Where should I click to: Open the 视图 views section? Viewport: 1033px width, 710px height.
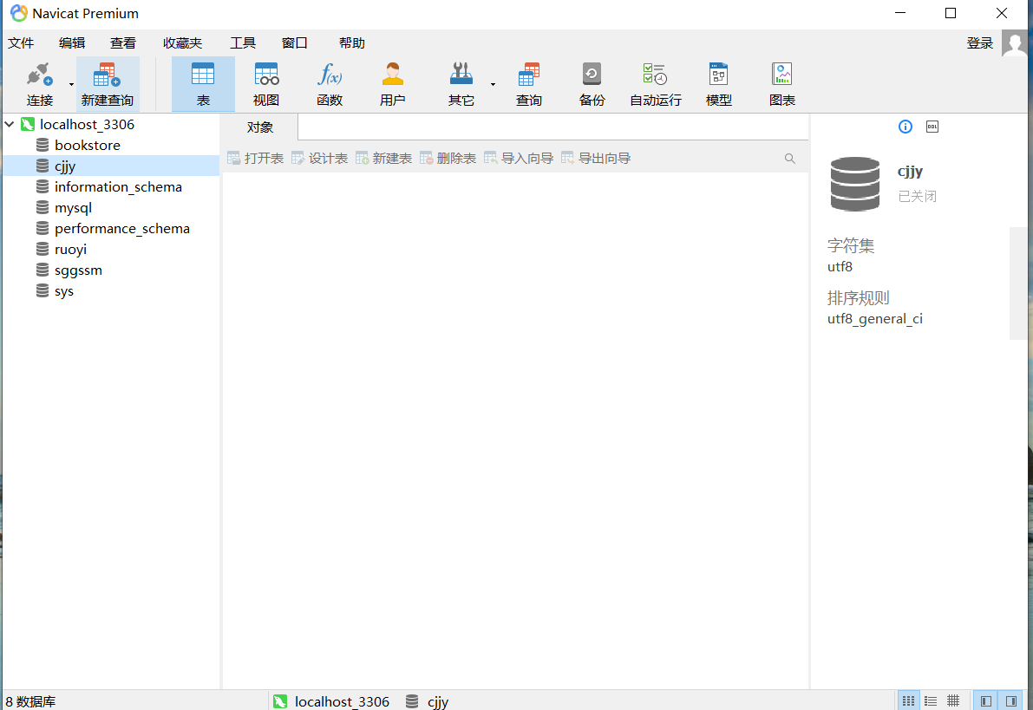(x=266, y=83)
